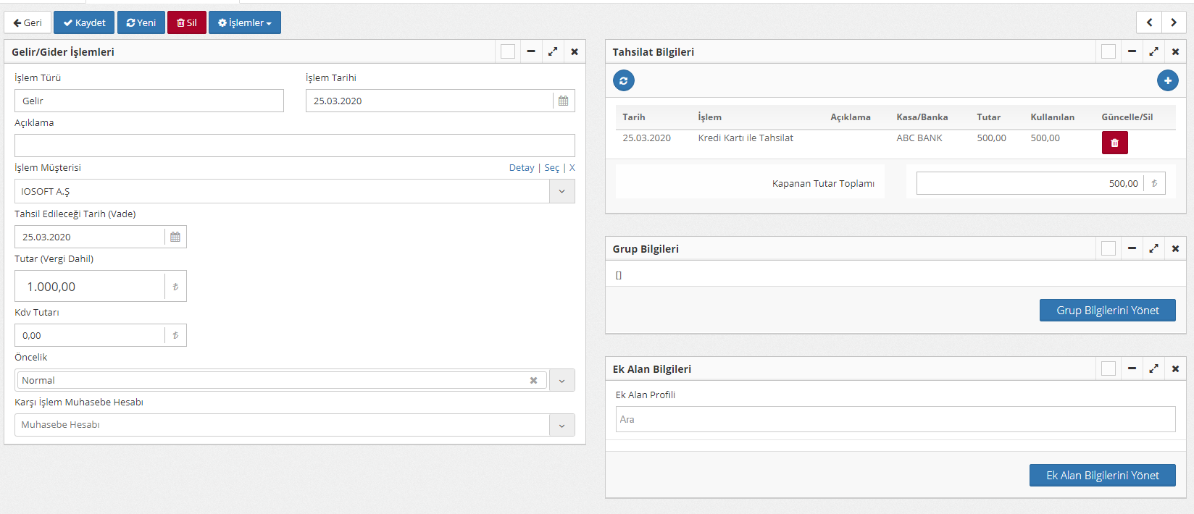
Task: Open the İşlemler menu
Action: point(244,22)
